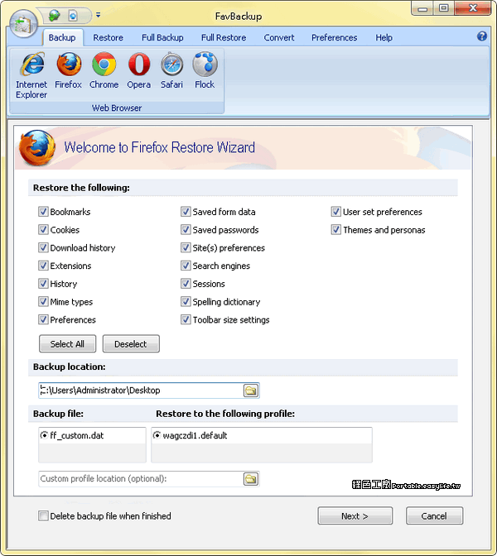Screen dimensions: 497x556
Task: Close the FavBackup window
Action: click(x=472, y=7)
